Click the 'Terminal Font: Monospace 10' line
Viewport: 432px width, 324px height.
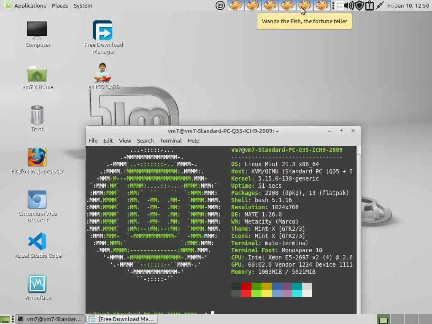pyautogui.click(x=277, y=250)
